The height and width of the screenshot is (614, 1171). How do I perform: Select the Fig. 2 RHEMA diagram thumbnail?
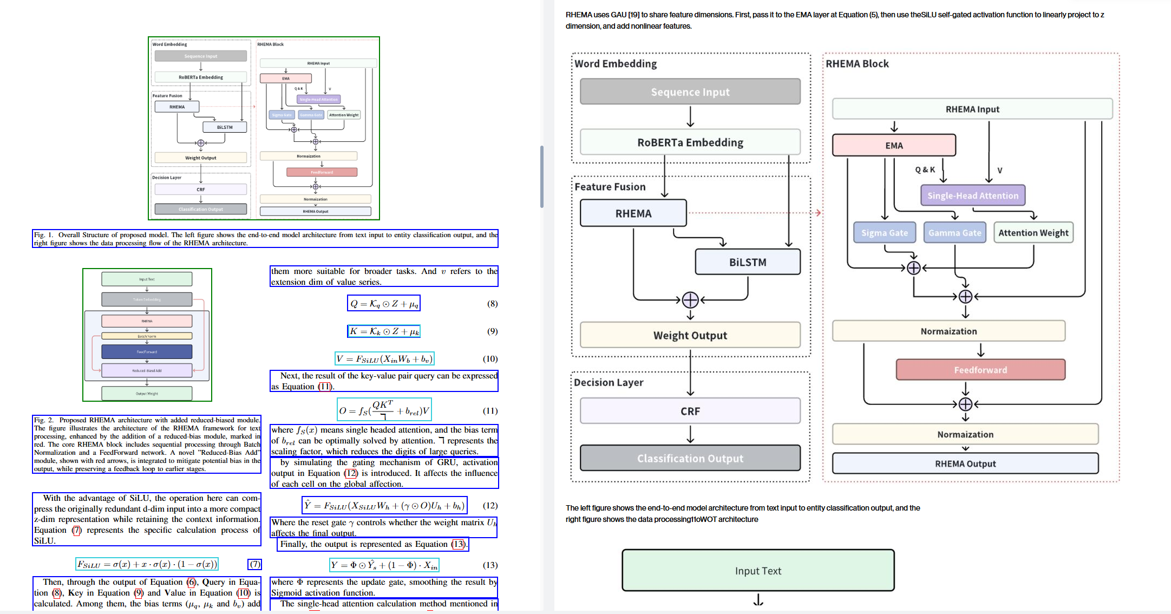point(147,335)
